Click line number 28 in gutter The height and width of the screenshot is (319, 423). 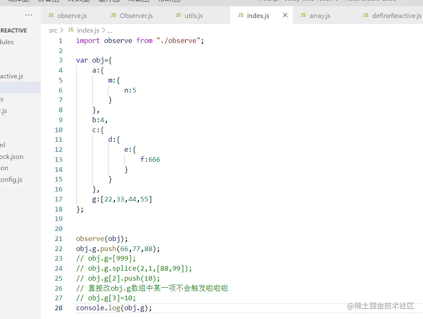click(x=58, y=308)
